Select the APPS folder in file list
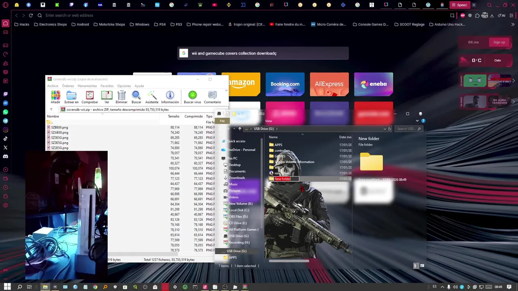 (x=276, y=145)
